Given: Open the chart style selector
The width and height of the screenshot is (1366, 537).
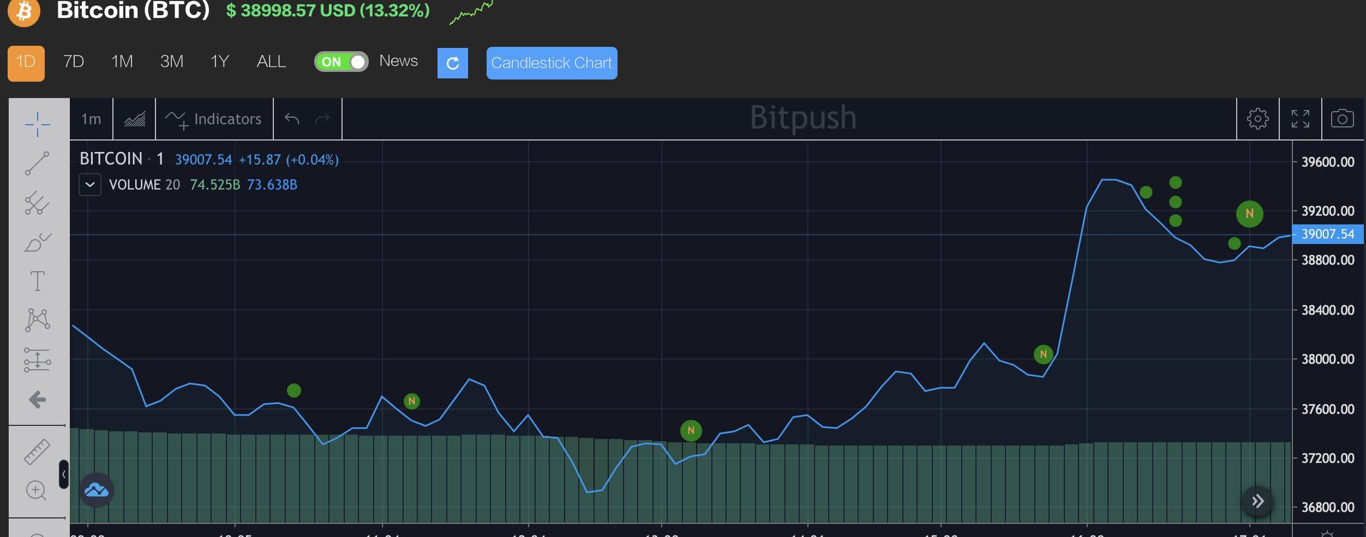Looking at the screenshot, I should click(x=134, y=119).
